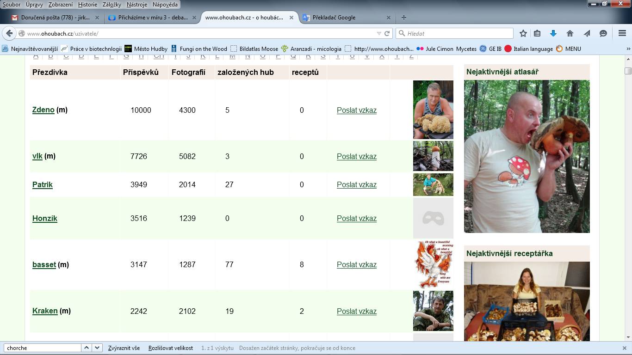Image resolution: width=632 pixels, height=355 pixels.
Task: Go to the browser home page icon
Action: point(570,33)
